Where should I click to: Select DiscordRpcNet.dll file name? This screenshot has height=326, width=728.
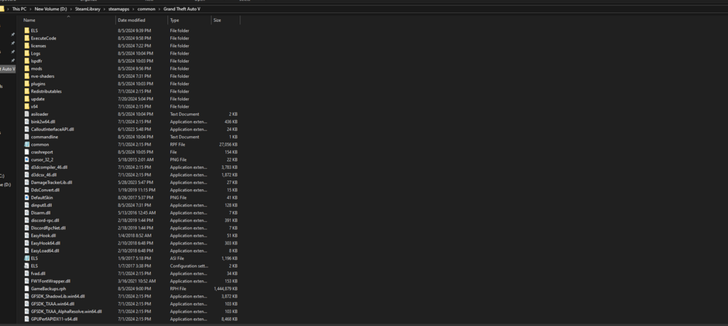pos(48,228)
